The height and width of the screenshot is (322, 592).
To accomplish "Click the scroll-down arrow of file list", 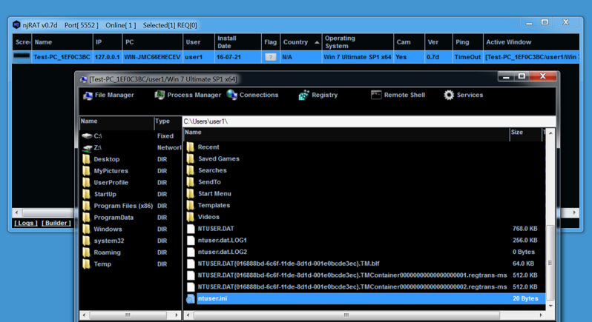I will [x=550, y=306].
